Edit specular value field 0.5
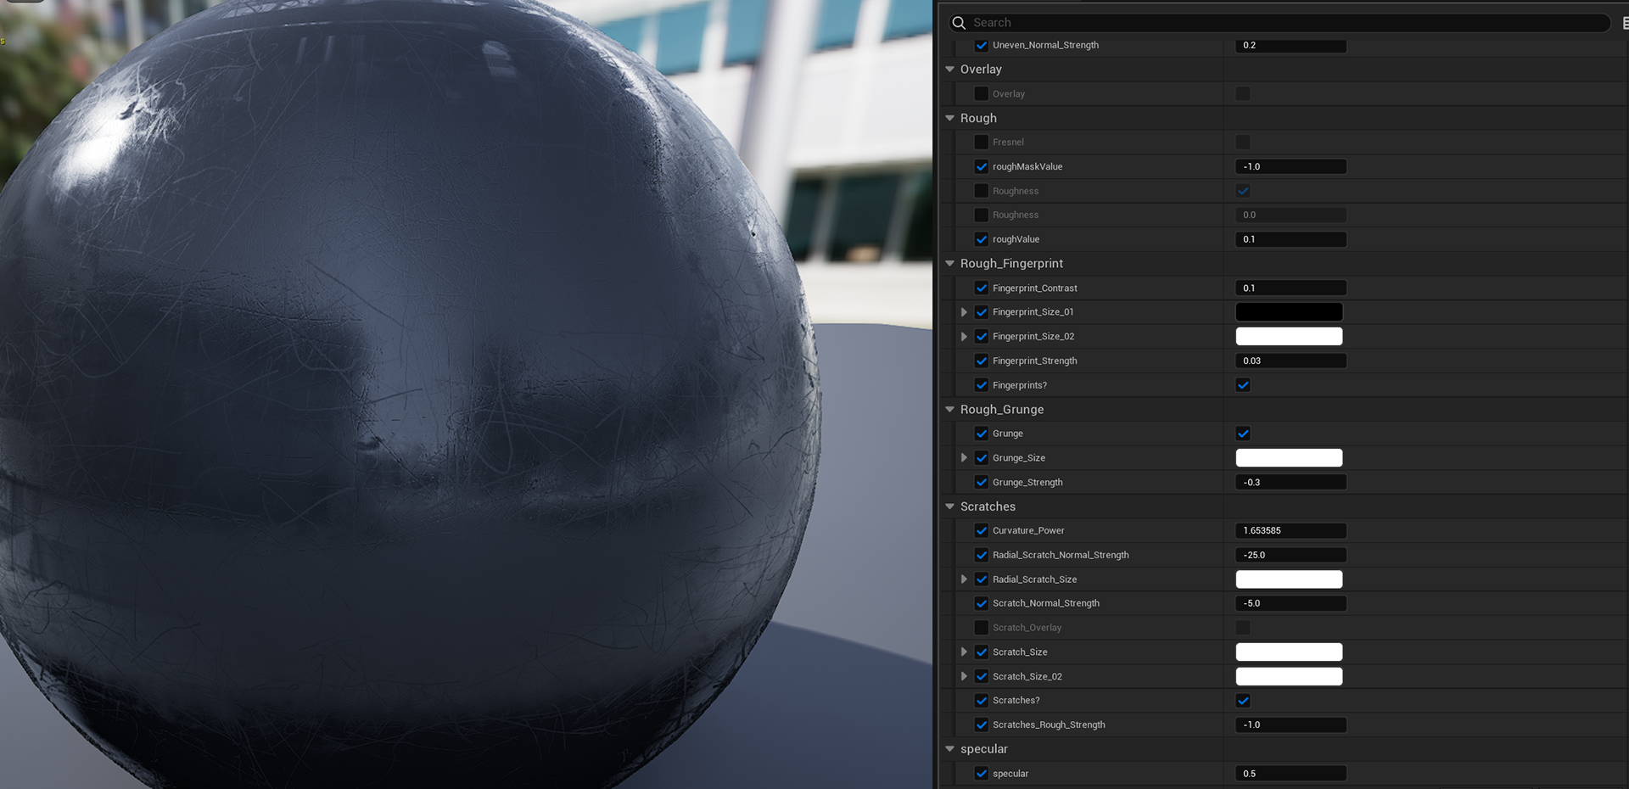This screenshot has height=789, width=1629. [1290, 774]
